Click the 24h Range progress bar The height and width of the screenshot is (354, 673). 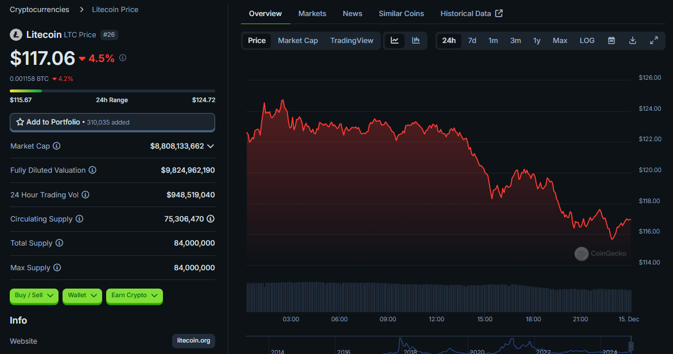click(112, 91)
